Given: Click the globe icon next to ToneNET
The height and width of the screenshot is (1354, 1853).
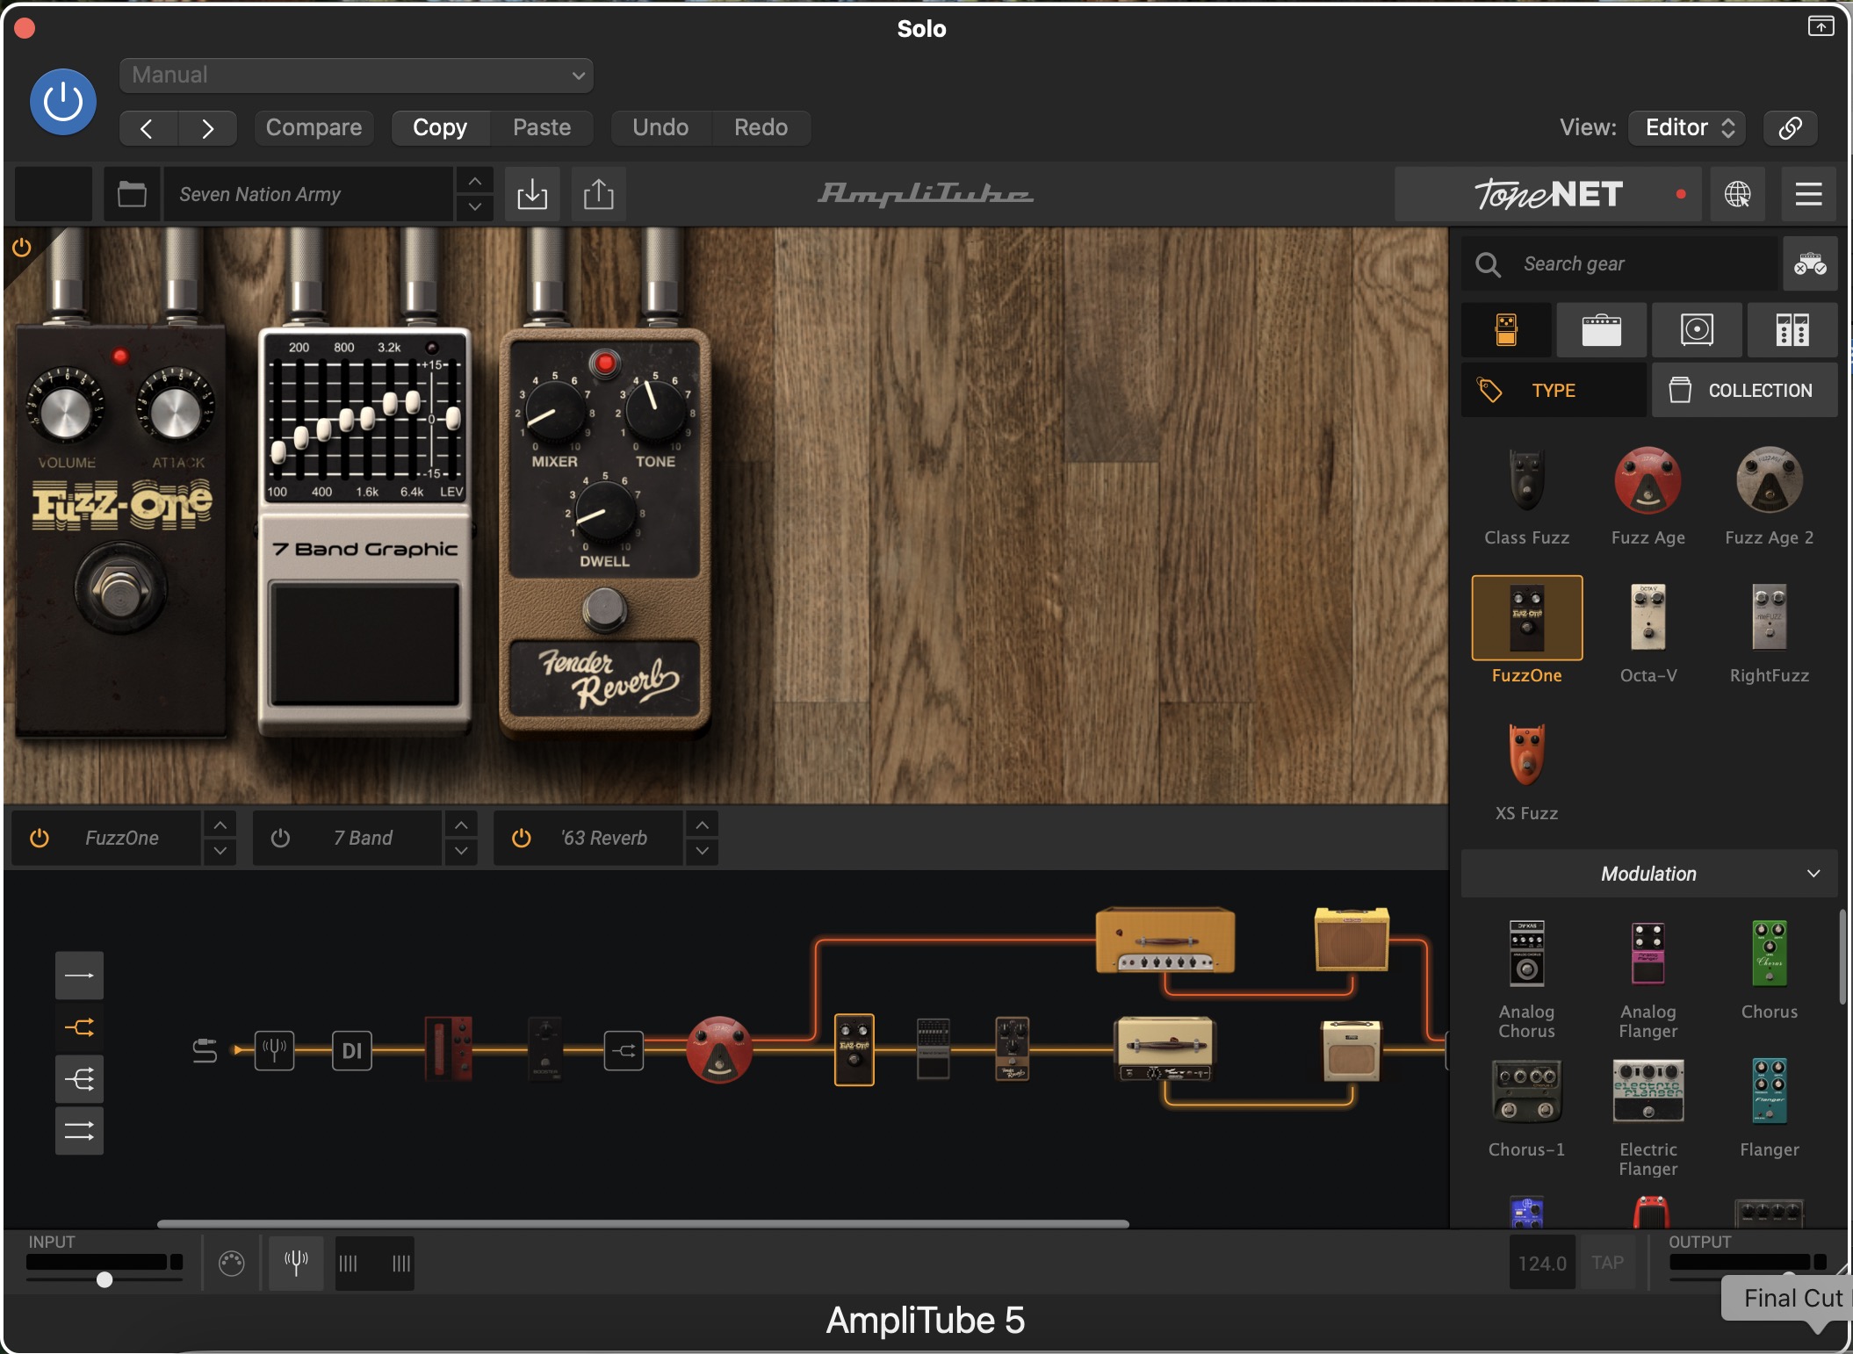Looking at the screenshot, I should (1737, 194).
